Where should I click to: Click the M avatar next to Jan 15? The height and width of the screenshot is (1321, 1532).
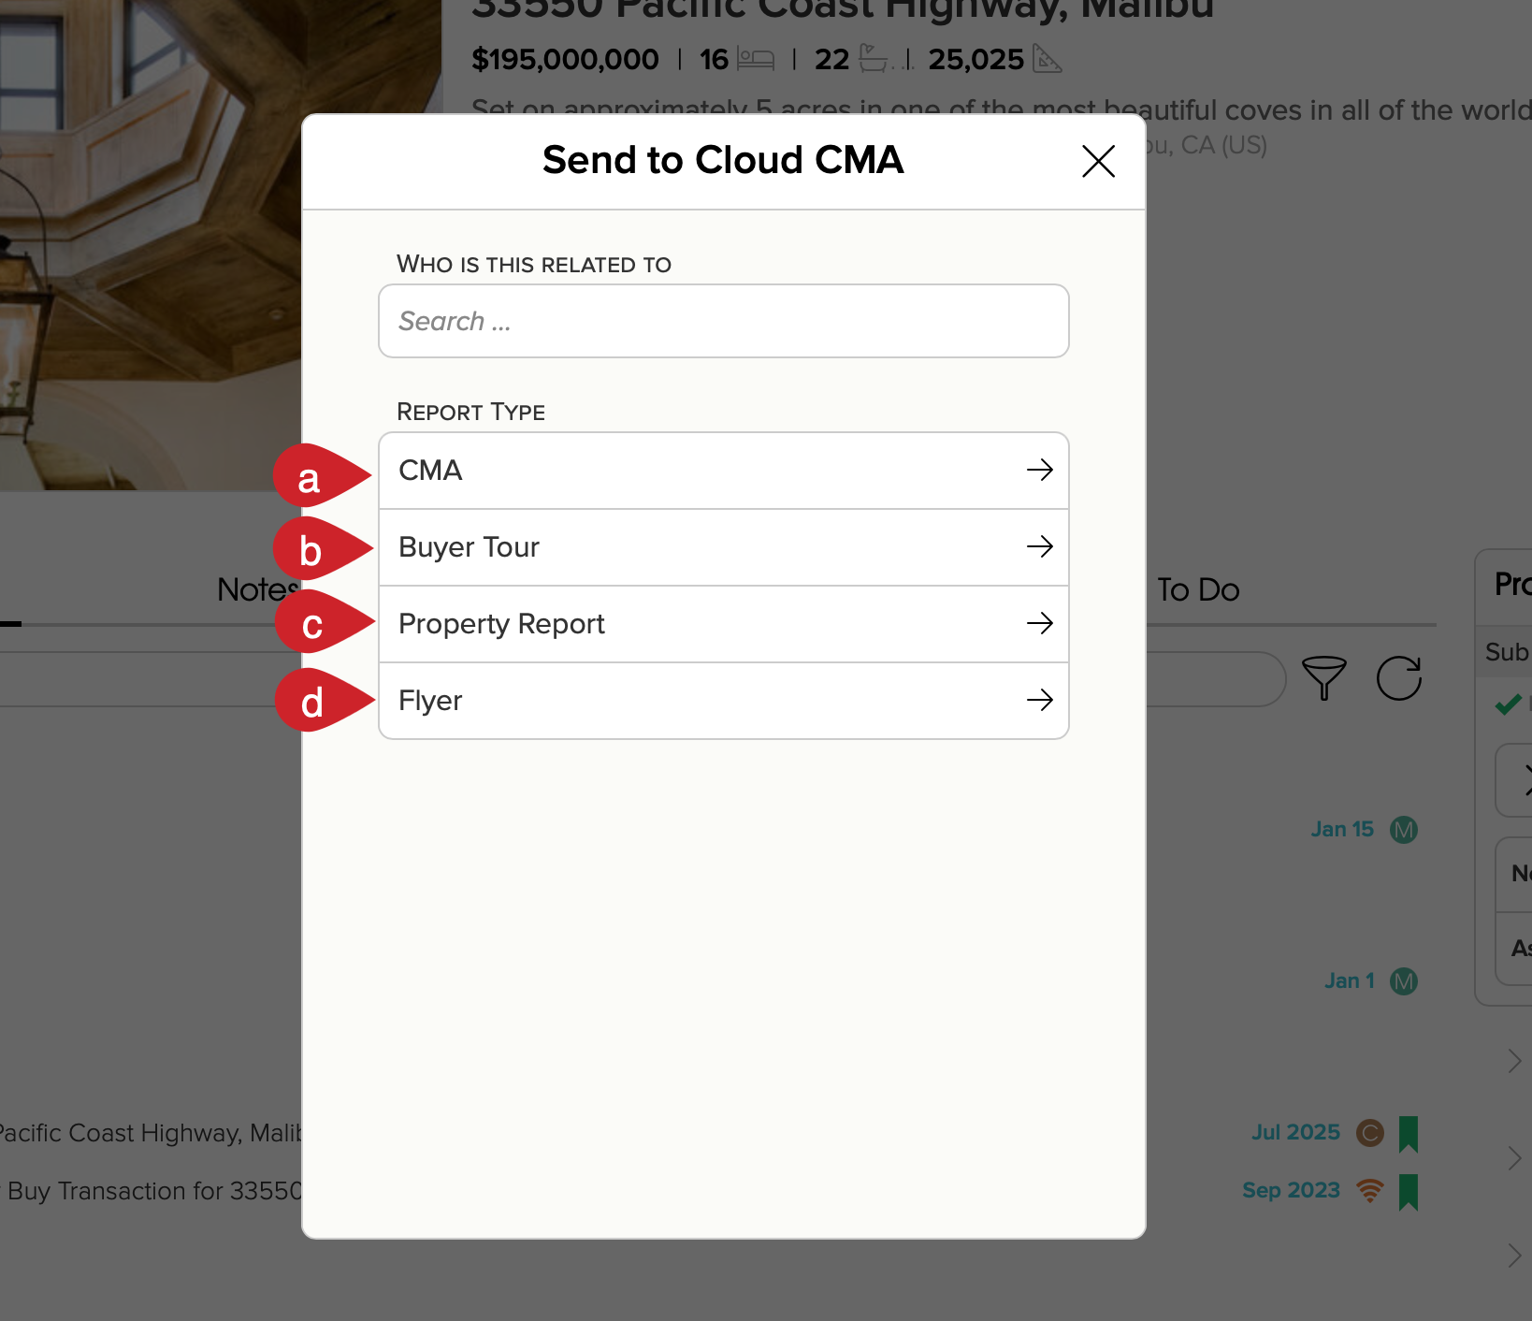coord(1404,830)
